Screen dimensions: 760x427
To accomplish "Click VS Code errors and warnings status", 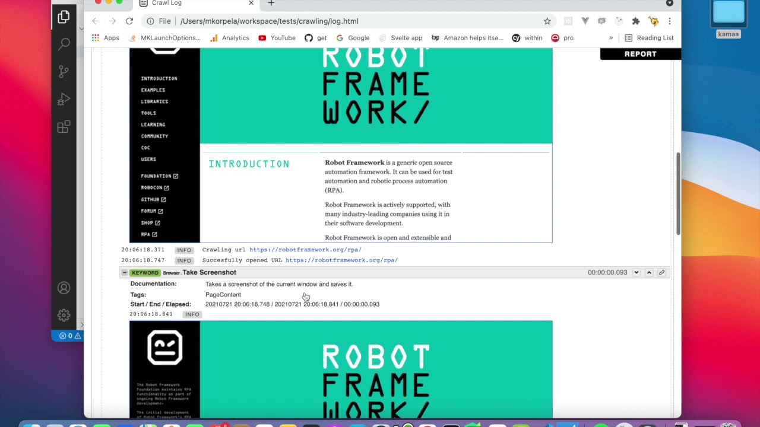I will pos(69,336).
